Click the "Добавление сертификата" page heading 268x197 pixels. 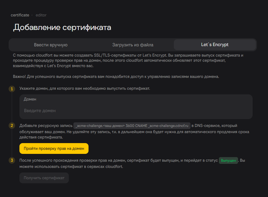coord(62,27)
